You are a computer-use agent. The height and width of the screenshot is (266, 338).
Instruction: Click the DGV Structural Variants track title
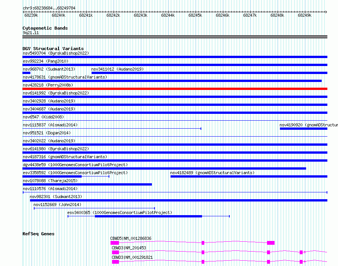53,49
